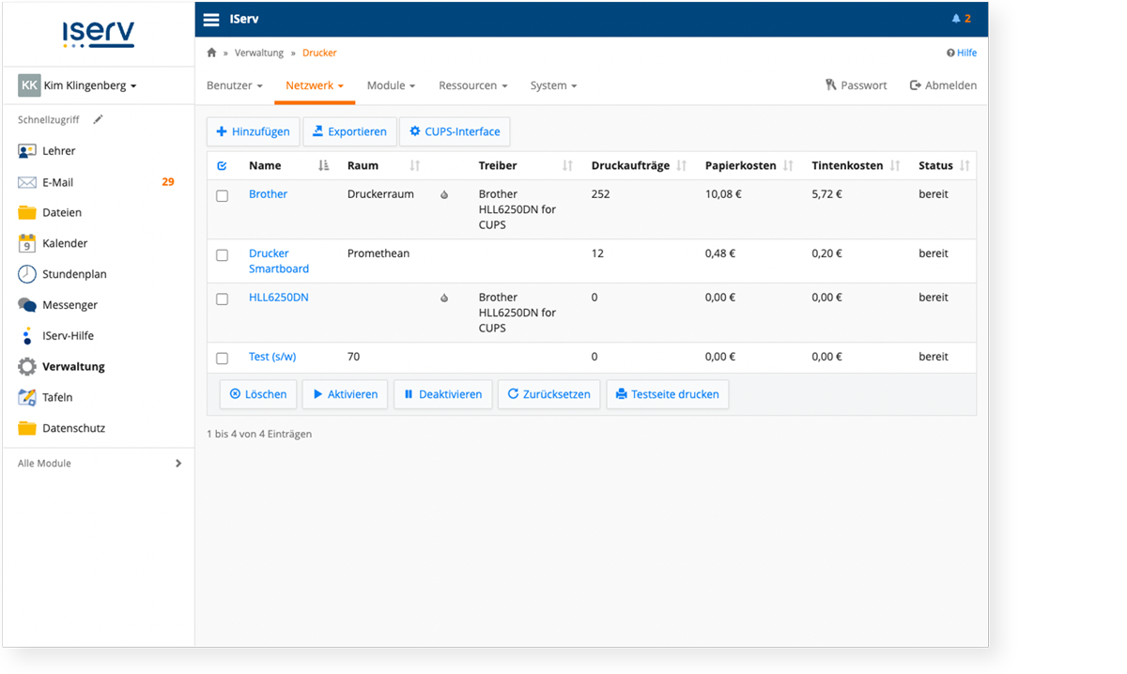The height and width of the screenshot is (674, 1127).
Task: Click the Exportieren button
Action: (349, 131)
